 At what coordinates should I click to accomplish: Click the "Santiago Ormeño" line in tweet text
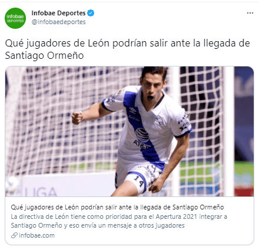[44, 55]
